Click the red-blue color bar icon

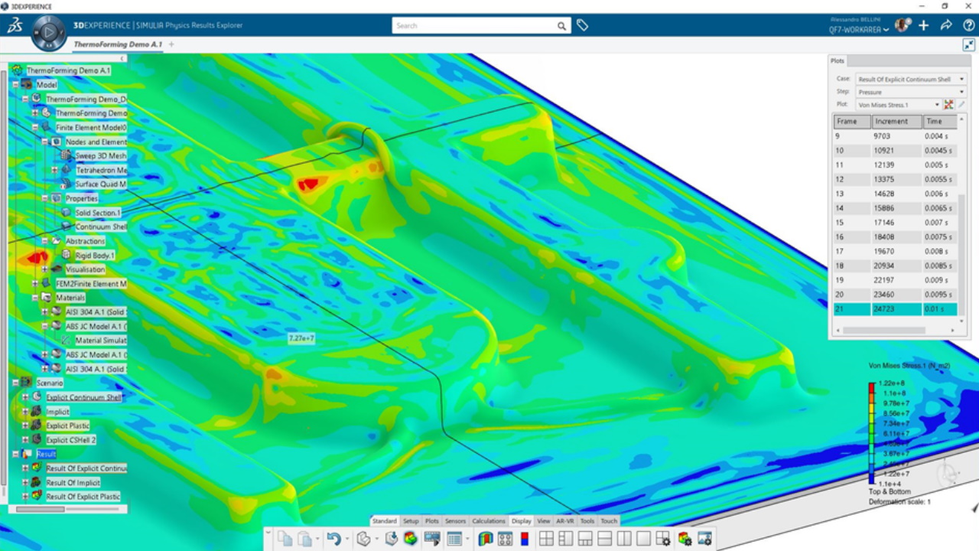[524, 539]
